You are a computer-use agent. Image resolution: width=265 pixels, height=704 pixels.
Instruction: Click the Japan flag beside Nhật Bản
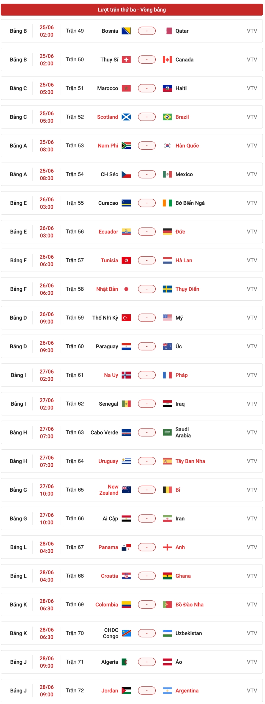(126, 289)
